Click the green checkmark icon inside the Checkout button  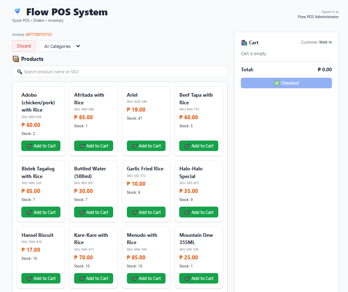point(276,83)
